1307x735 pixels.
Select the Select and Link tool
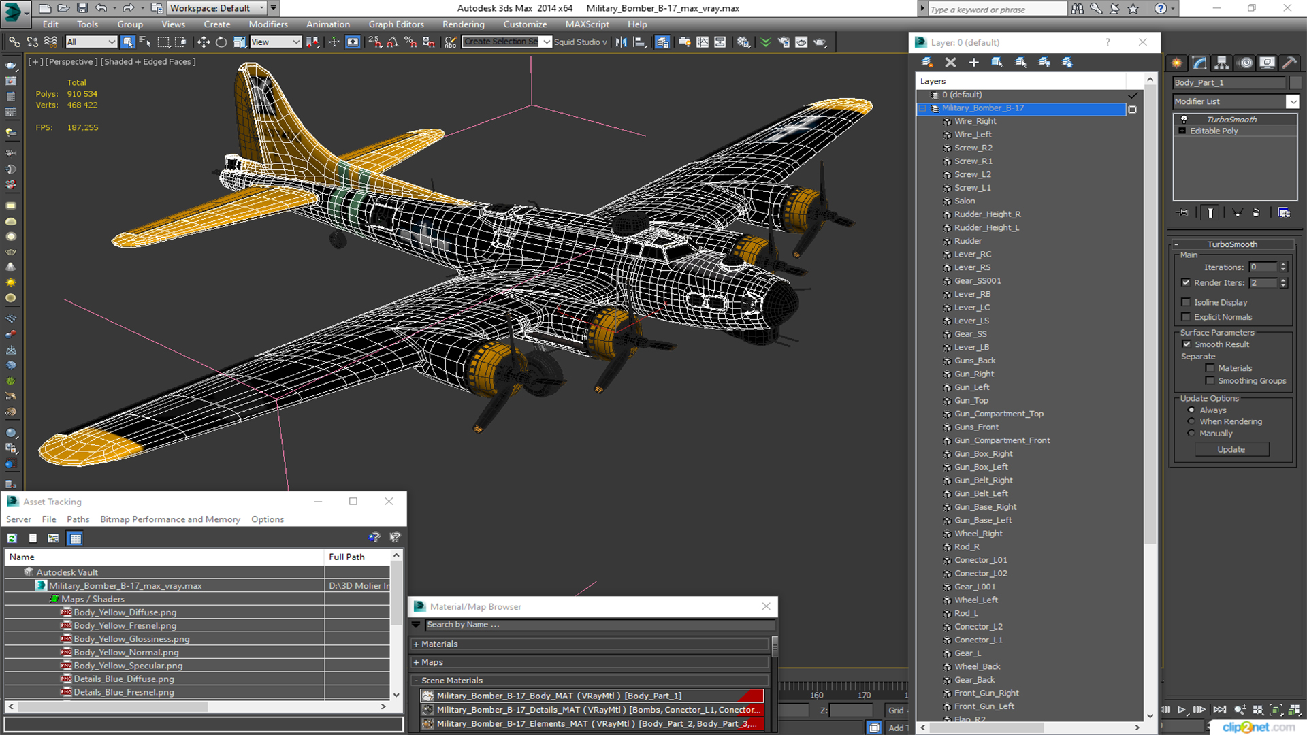(14, 42)
